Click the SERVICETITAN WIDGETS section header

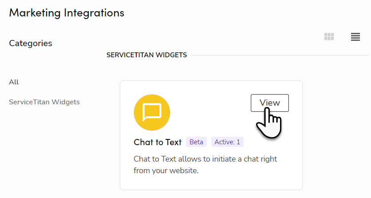pyautogui.click(x=146, y=55)
